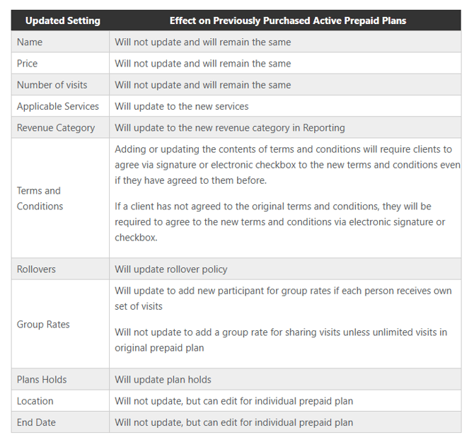Click the "End Date" row label
The image size is (474, 442).
click(36, 422)
